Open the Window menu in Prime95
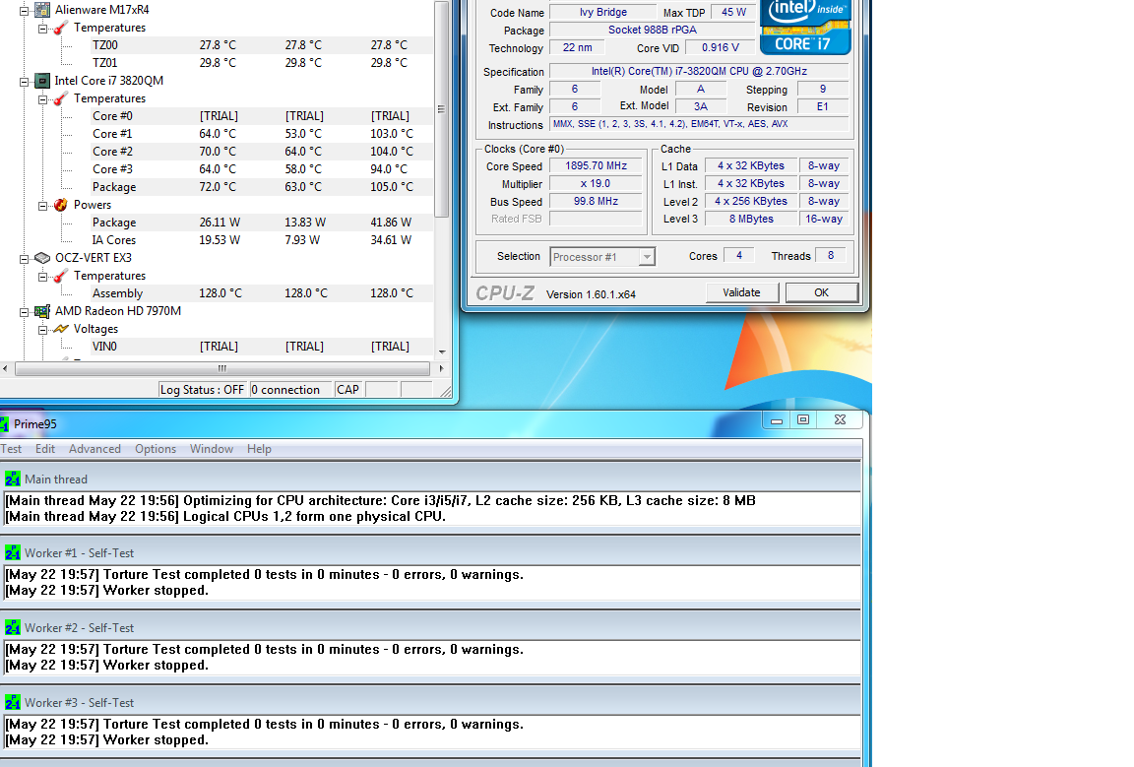The width and height of the screenshot is (1134, 767). coord(212,449)
